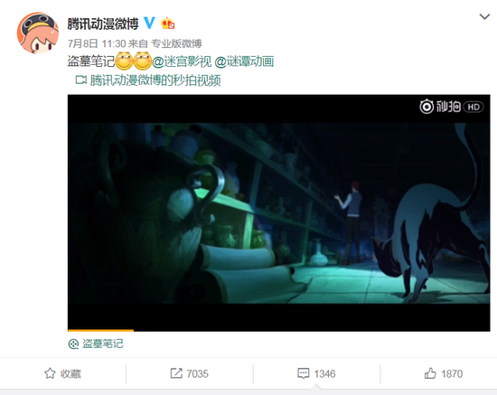Open the 腾讯动漫微博 account name link
Screen dimensions: 497x395
[x=103, y=24]
